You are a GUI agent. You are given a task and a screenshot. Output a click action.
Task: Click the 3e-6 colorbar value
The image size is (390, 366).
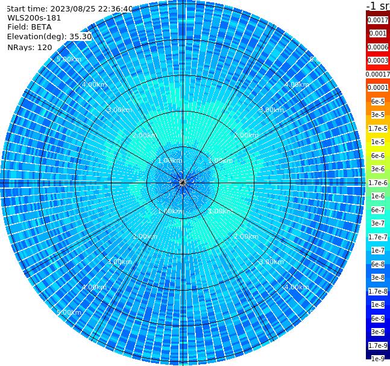(x=378, y=169)
